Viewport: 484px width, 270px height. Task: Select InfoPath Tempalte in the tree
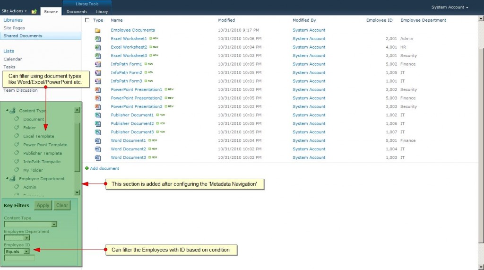[x=42, y=162]
